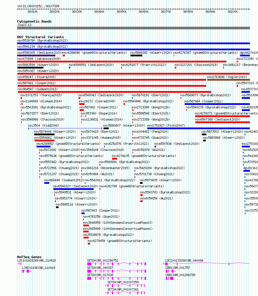Click the nsv1144949 (Alsmadi2014) label
Image resolution: width=258 pixels, height=296 pixels.
41,101
